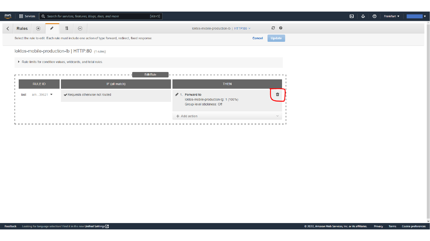Delete the Forward to action

point(278,94)
